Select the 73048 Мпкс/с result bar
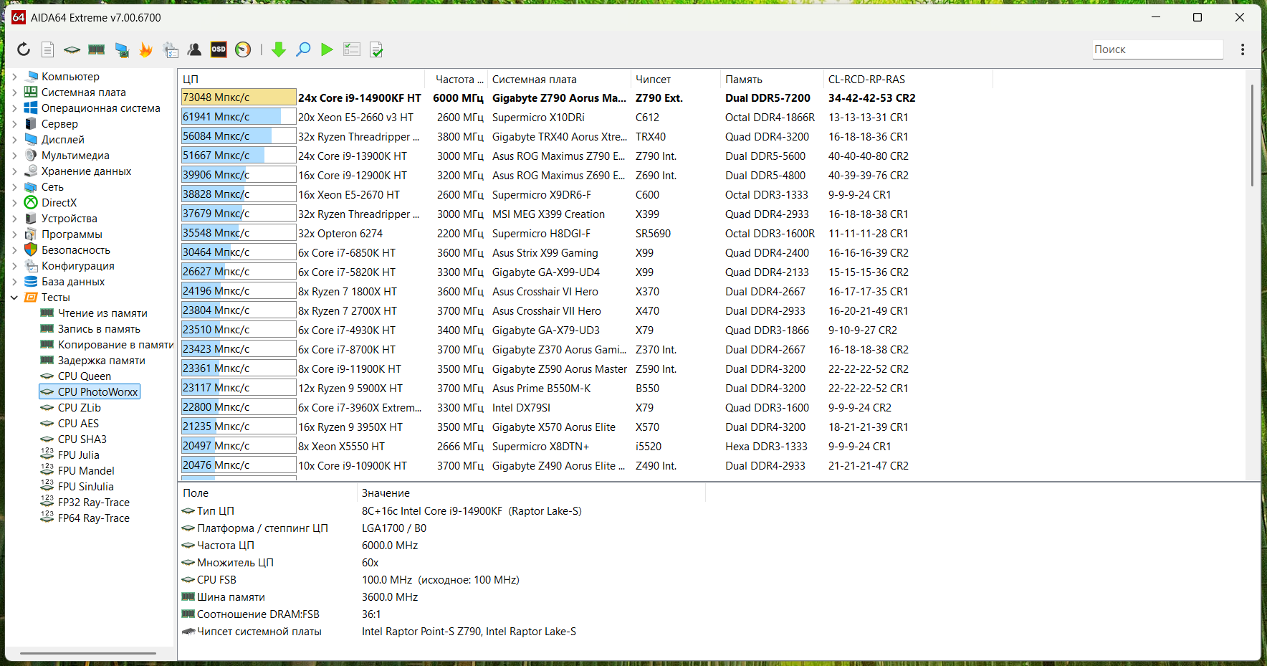The image size is (1267, 666). click(239, 97)
